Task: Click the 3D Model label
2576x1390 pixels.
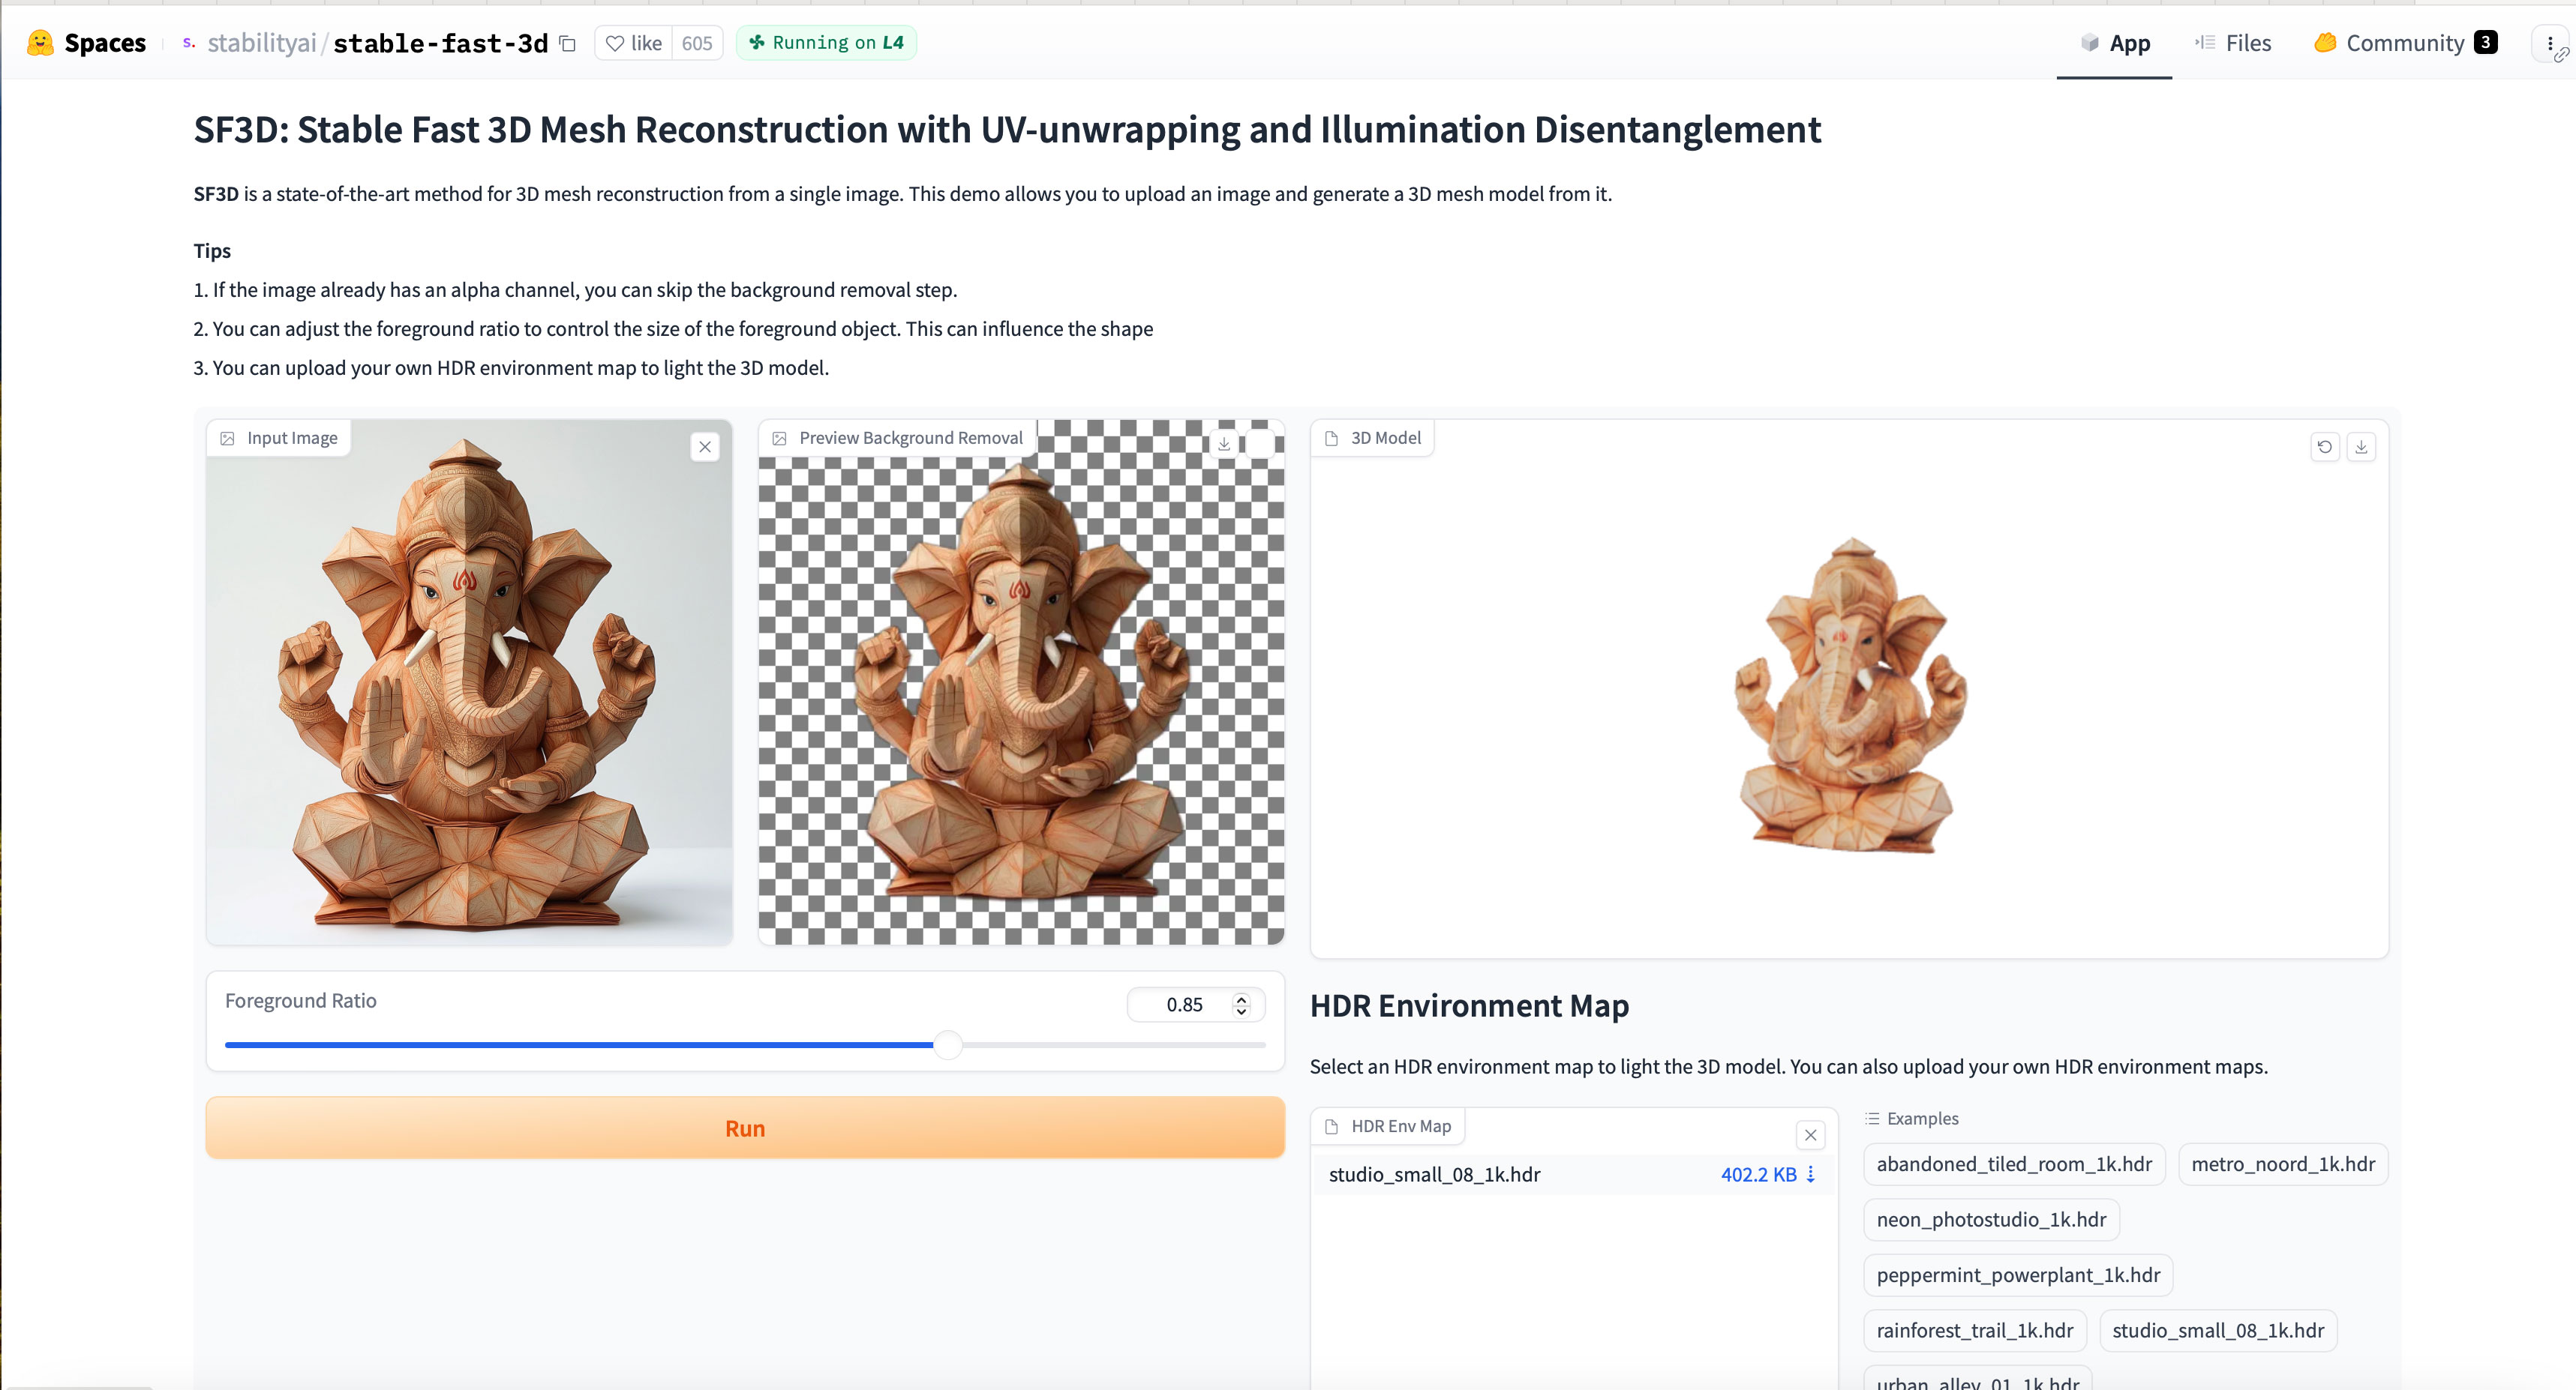Action: (1385, 438)
